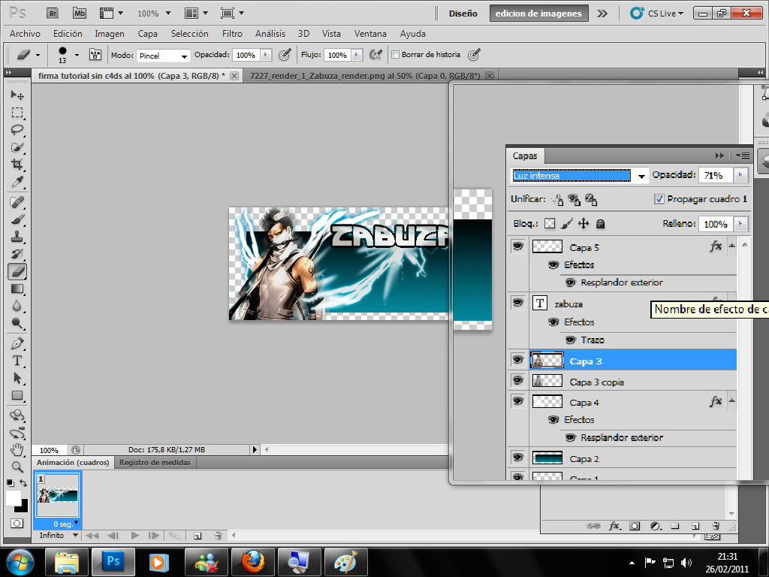
Task: Collapse Capa 5 layer effects
Action: coord(731,246)
